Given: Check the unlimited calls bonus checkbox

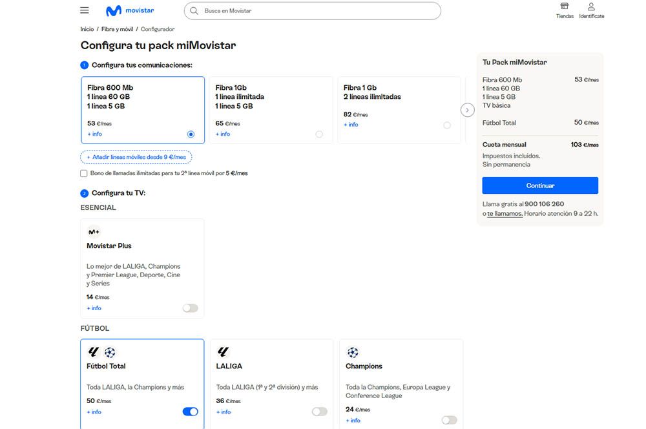Looking at the screenshot, I should [84, 174].
